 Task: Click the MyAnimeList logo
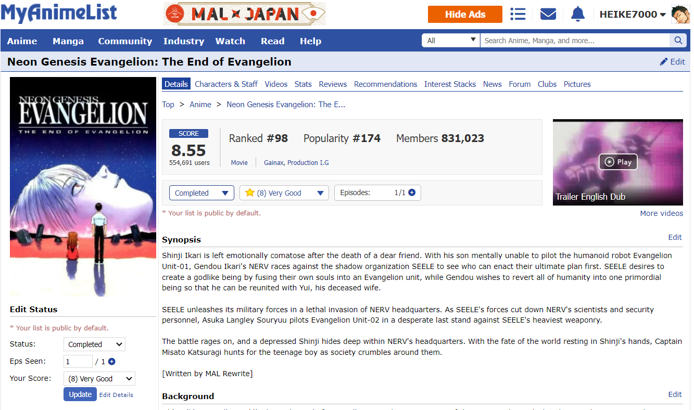59,13
